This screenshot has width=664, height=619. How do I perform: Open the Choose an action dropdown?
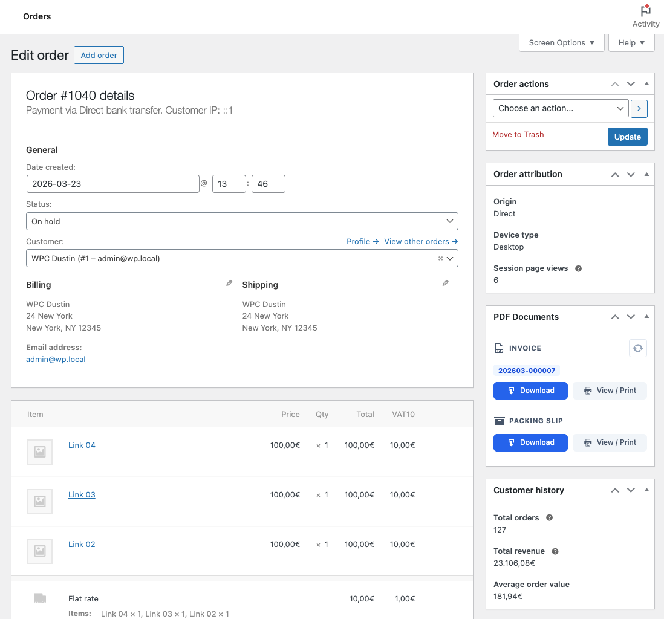(x=561, y=108)
